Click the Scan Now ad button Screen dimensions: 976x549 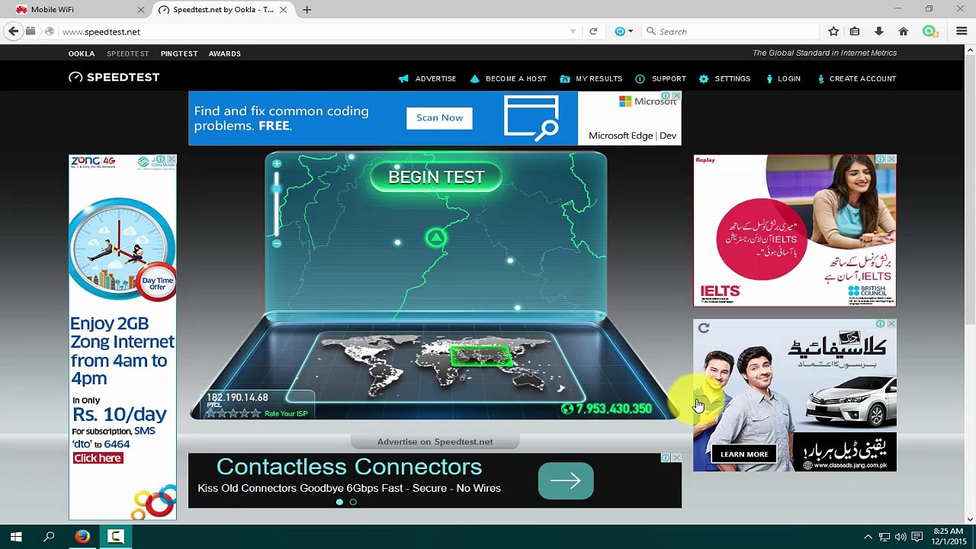coord(439,117)
